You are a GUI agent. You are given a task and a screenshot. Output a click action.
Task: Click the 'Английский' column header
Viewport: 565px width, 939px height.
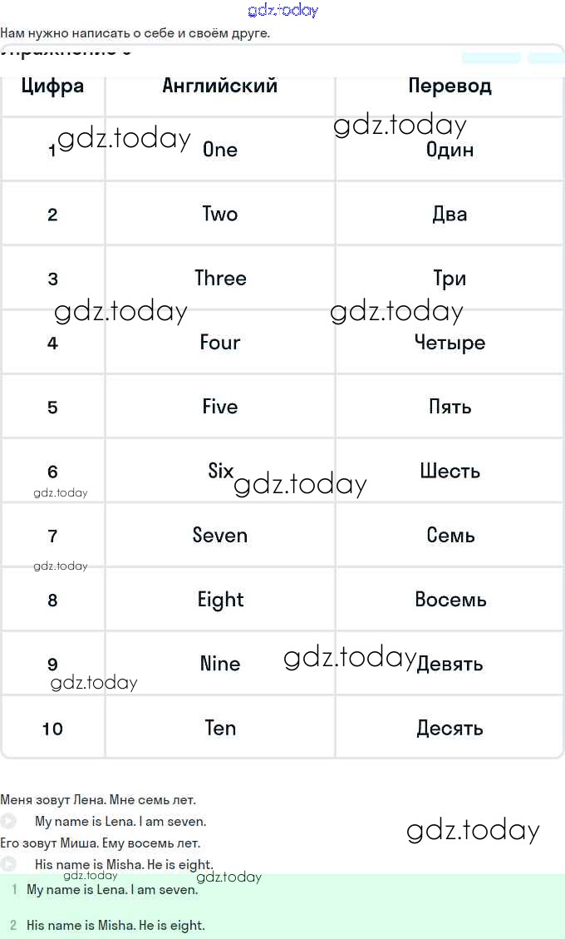(220, 86)
